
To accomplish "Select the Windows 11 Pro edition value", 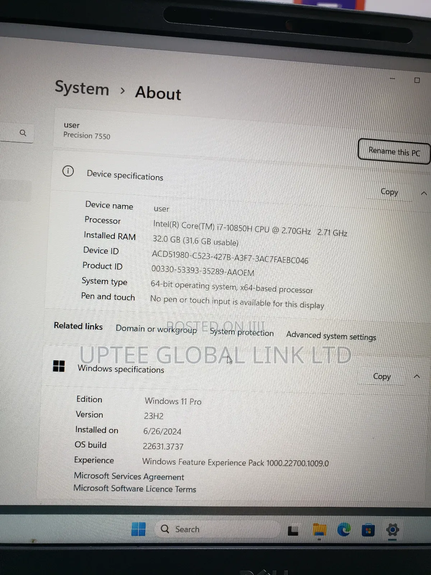I will (173, 401).
